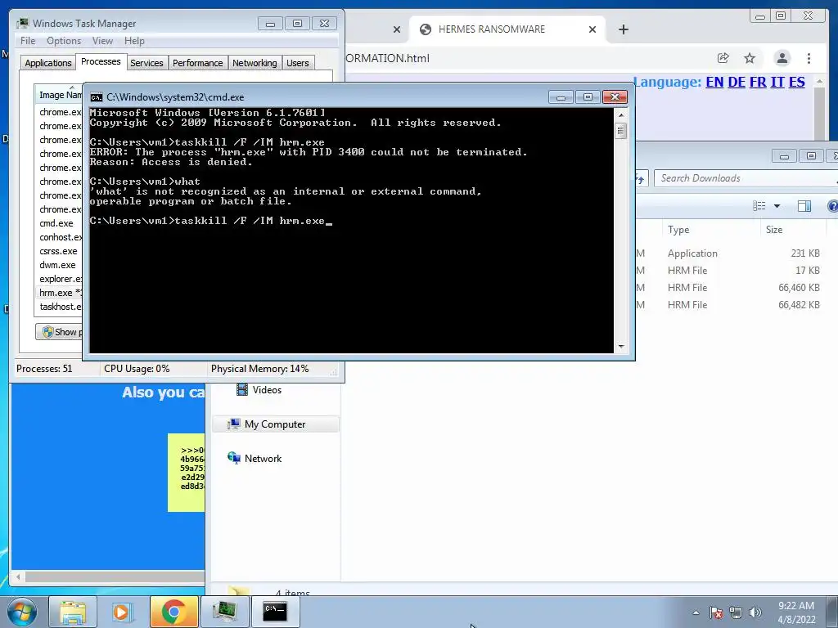Switch to Users tab
The height and width of the screenshot is (628, 838).
click(x=298, y=63)
